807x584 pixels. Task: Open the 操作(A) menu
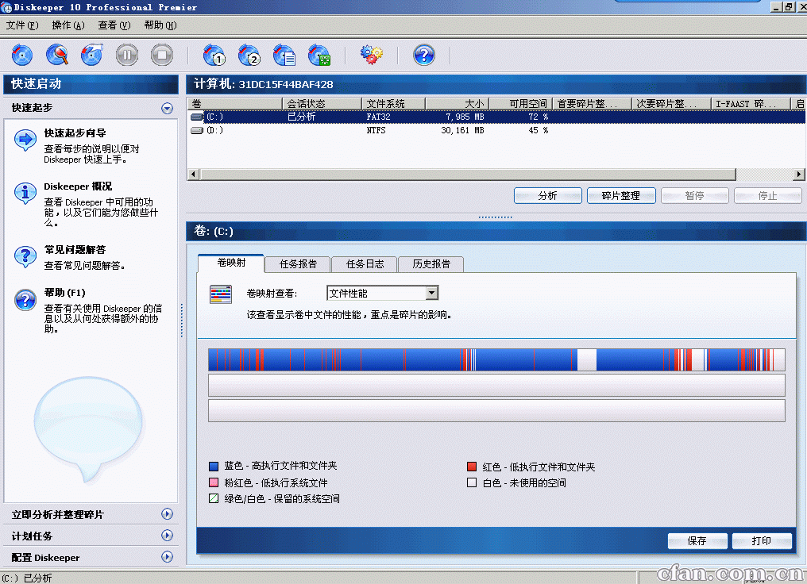pyautogui.click(x=68, y=25)
